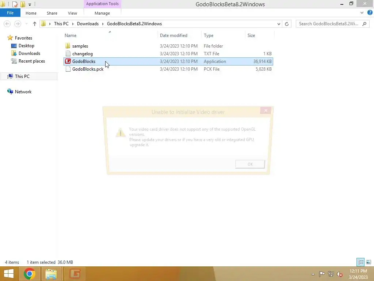Click GodoBlocksBeta8.2Windows in address breadcrumb
This screenshot has height=281, width=374.
[x=134, y=24]
